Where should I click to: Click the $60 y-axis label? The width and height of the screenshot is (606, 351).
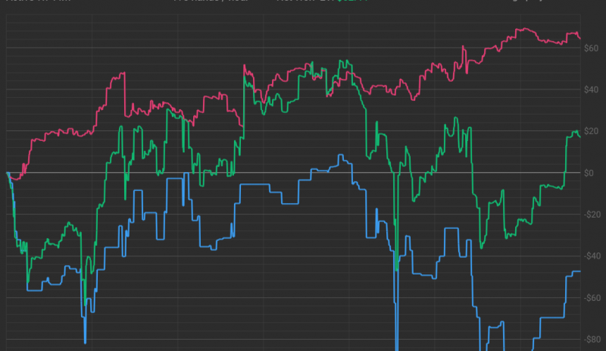[x=591, y=49]
